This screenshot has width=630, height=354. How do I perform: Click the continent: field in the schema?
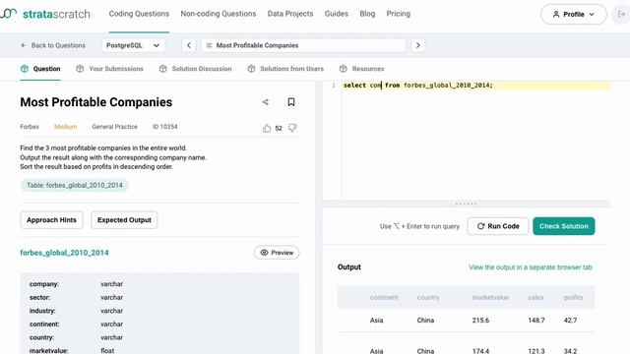coord(44,324)
